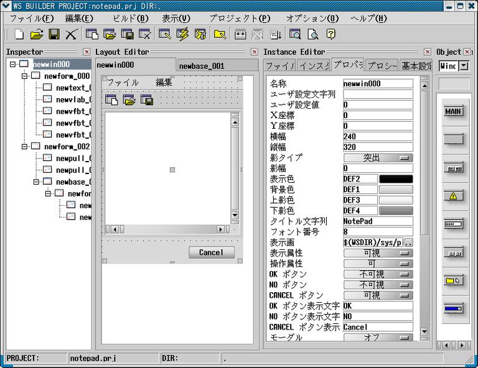Click Instance Editor scrollbar down arrow
This screenshot has height=368, width=478.
(424, 331)
